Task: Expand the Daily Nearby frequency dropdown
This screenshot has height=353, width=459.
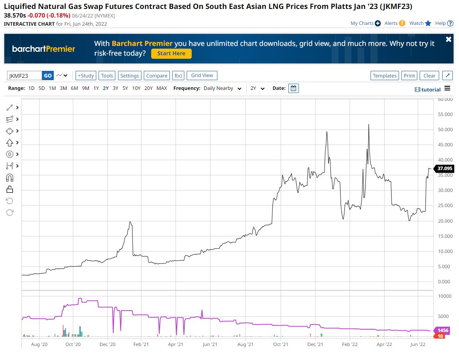Action: click(x=222, y=88)
